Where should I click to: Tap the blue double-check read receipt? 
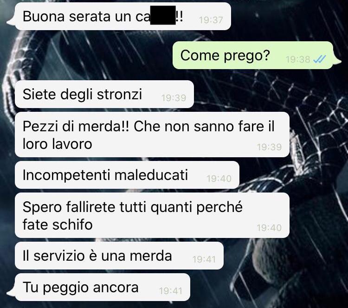tap(319, 59)
